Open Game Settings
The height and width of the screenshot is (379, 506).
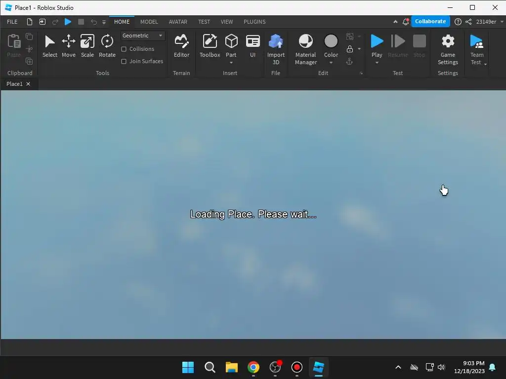click(448, 49)
